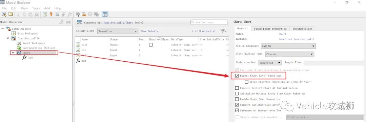Open the State Machine Type dropdown
Image resolution: width=366 pixels, height=122 pixels.
pos(289,54)
